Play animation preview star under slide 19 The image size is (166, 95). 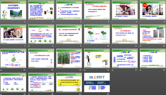1,94
